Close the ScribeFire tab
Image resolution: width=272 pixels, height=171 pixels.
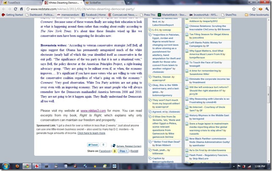(122, 3)
